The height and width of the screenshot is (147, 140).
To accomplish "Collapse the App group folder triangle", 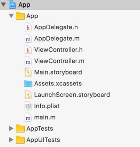I will pyautogui.click(x=11, y=16).
